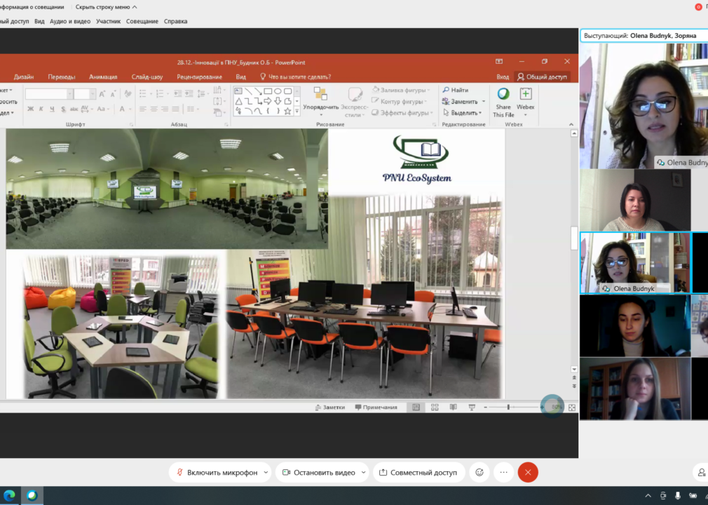The image size is (708, 505).
Task: Toggle the Заметки notes pane
Action: pos(330,407)
